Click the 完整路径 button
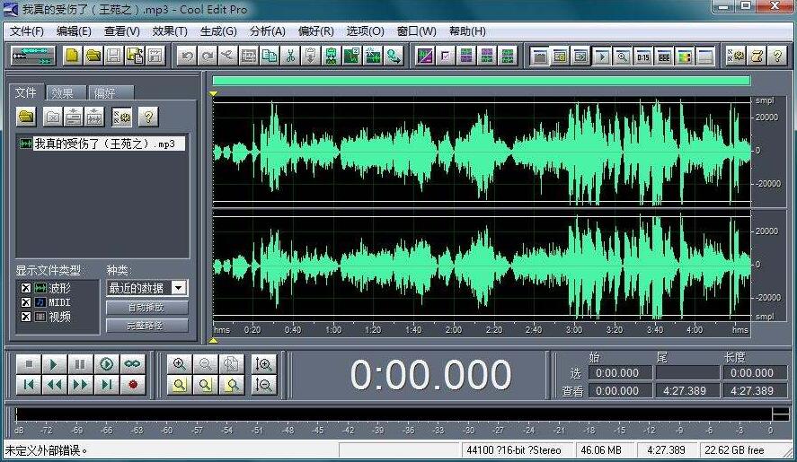The height and width of the screenshot is (462, 797). (146, 326)
